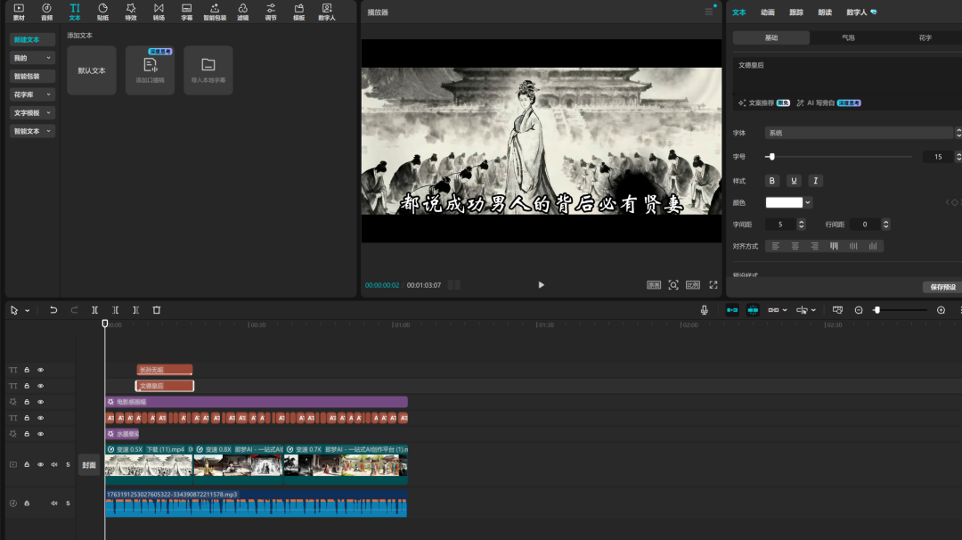Open the 滤镜 filters panel
The height and width of the screenshot is (540, 962).
[x=242, y=12]
